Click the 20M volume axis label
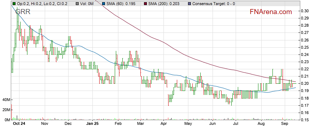Screen dimensions: 310x131 click(6, 110)
